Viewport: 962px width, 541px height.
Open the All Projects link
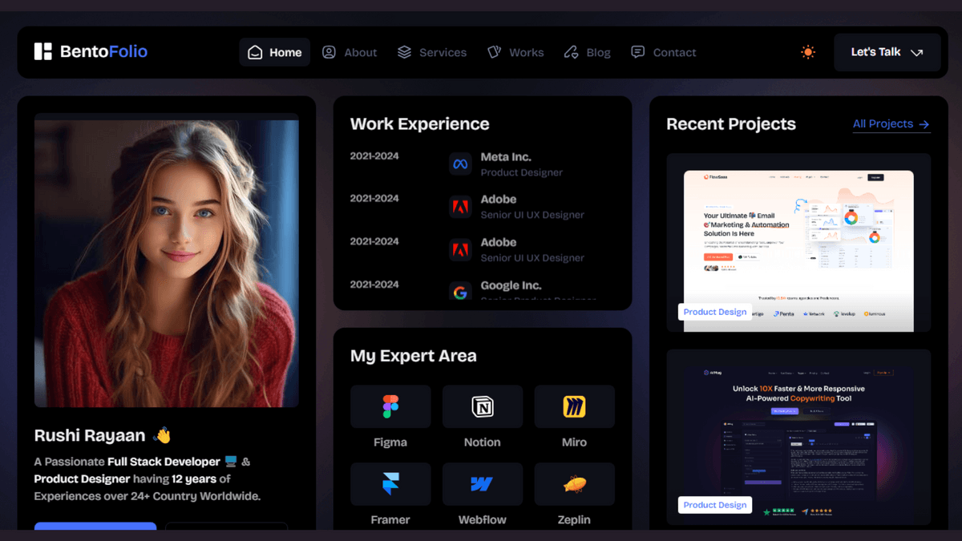(891, 124)
